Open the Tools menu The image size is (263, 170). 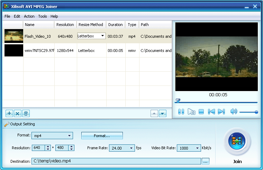(43, 16)
